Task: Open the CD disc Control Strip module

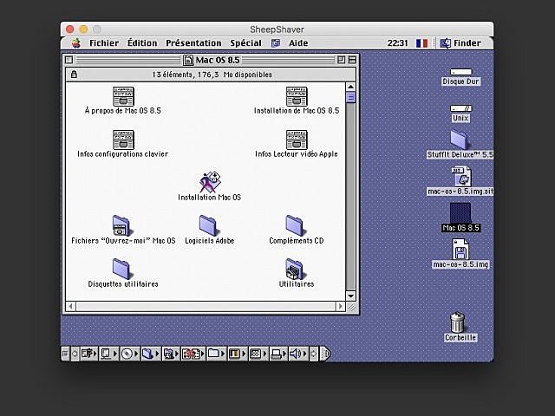Action: coord(129,354)
